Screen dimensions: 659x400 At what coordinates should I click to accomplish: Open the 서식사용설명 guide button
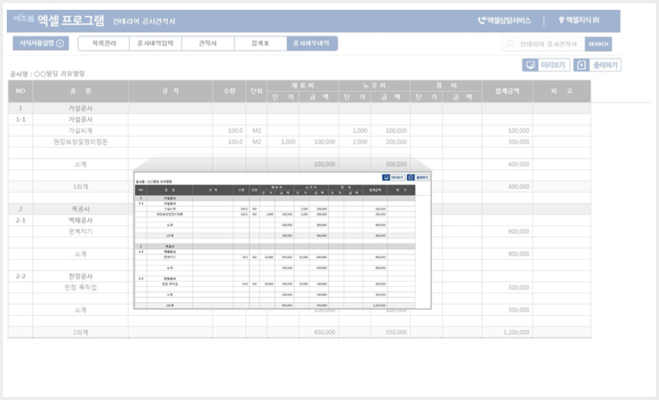(41, 43)
